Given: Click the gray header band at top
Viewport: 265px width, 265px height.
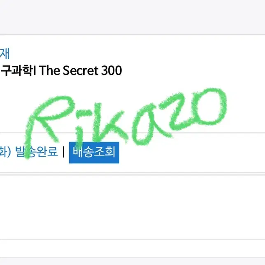Looking at the screenshot, I should coord(132,17).
